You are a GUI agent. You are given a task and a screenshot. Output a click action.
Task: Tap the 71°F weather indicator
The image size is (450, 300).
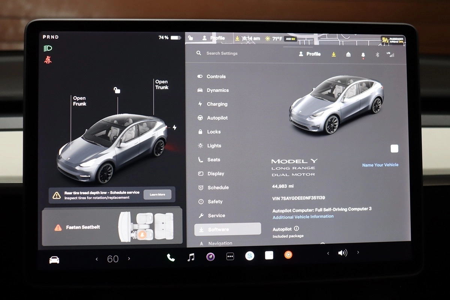[273, 39]
